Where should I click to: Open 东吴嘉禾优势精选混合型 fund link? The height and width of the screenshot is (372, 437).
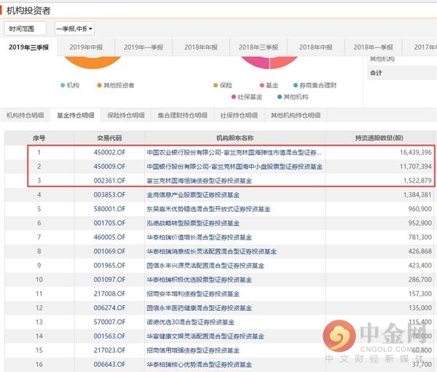[208, 209]
